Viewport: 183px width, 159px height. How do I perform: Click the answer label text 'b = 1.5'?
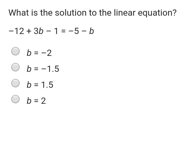tap(40, 85)
